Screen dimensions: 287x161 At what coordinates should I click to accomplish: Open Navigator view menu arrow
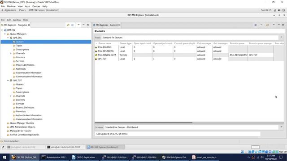pyautogui.click(x=78, y=25)
